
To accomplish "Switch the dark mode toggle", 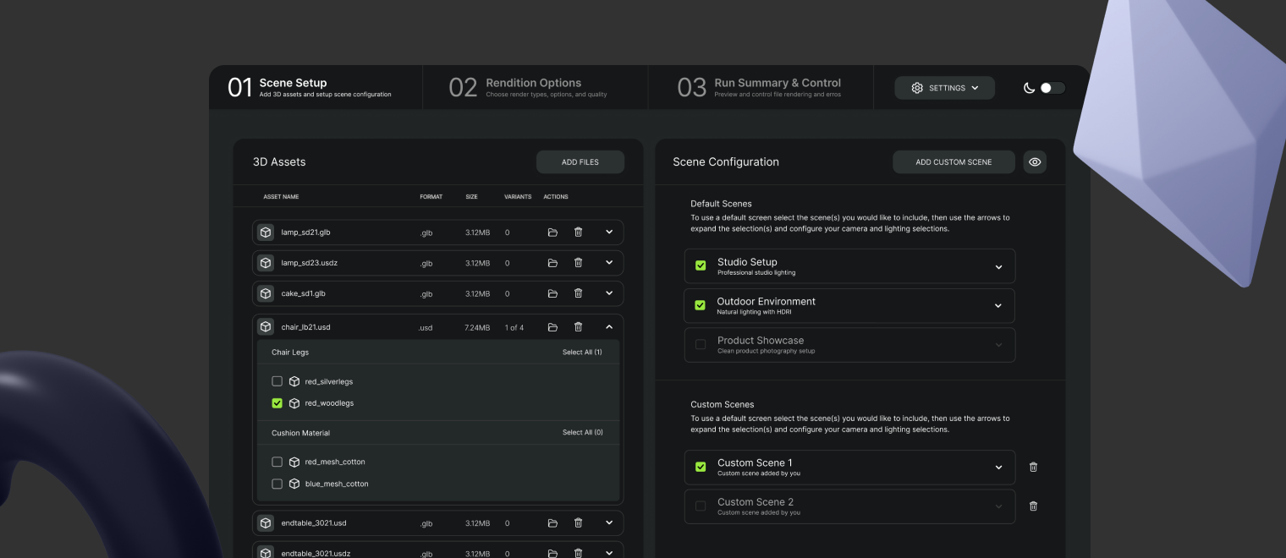I will click(1052, 88).
